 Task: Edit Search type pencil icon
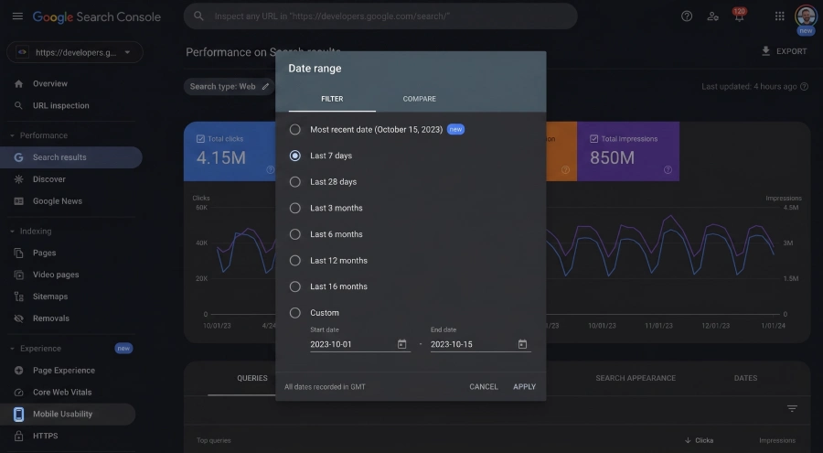click(x=265, y=87)
